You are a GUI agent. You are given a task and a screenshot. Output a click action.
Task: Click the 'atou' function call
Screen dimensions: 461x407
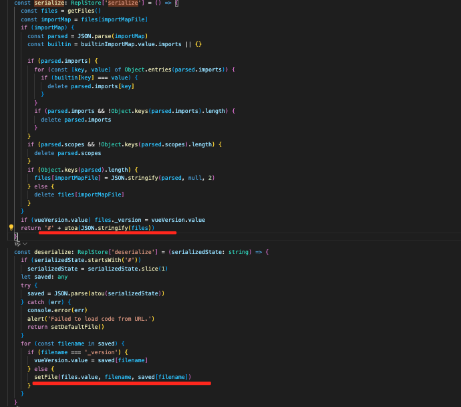(98, 293)
